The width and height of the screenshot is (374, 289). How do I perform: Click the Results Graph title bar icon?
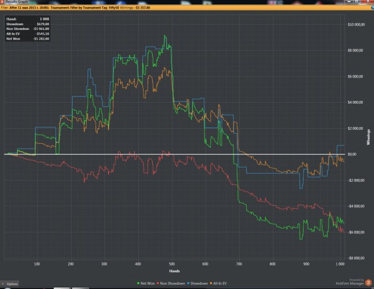coord(3,2)
